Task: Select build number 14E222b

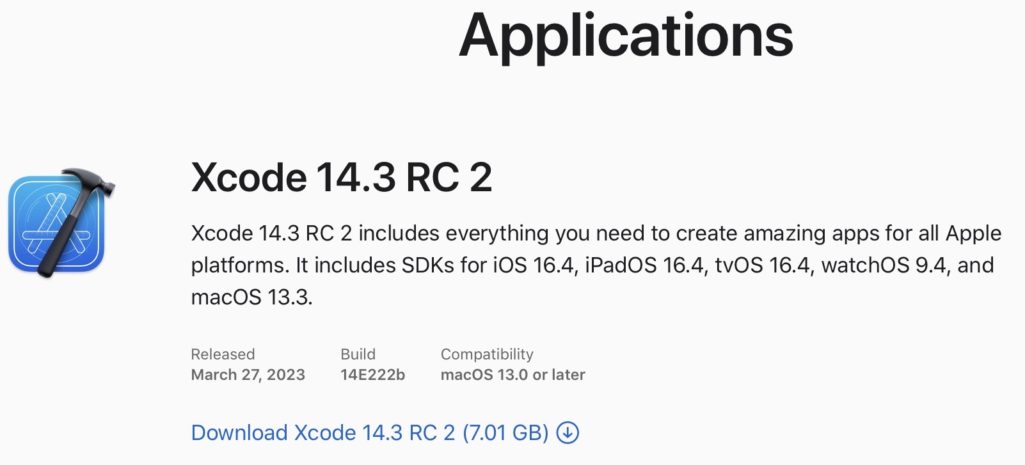Action: coord(372,375)
